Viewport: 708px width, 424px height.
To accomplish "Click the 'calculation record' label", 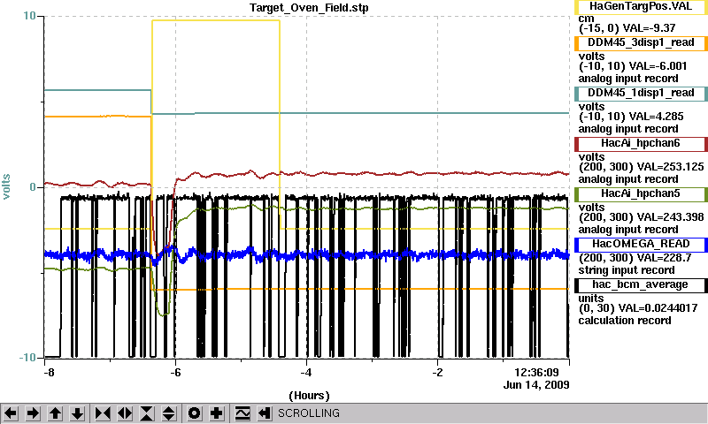I will tap(625, 321).
